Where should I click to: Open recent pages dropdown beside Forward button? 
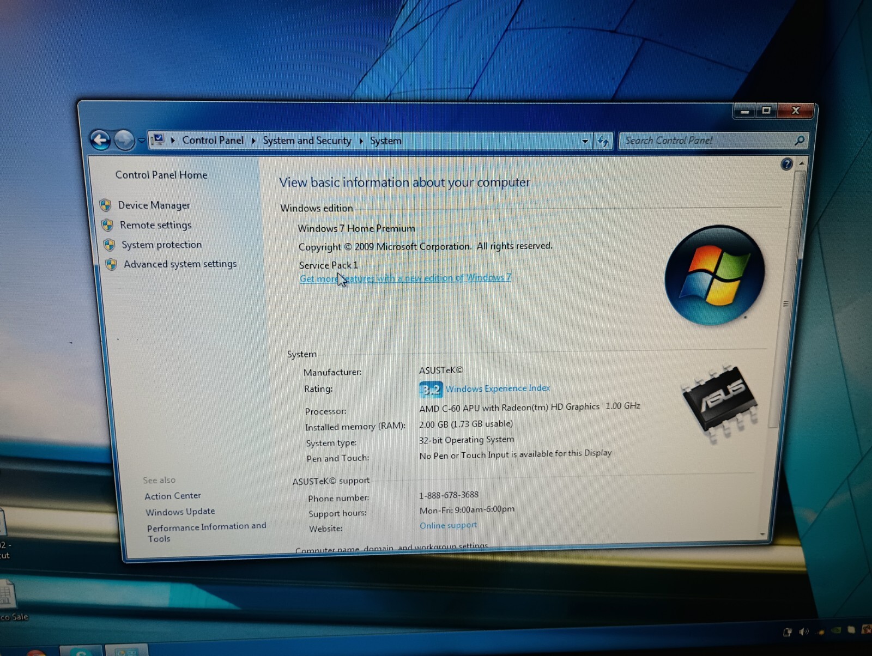pyautogui.click(x=141, y=141)
